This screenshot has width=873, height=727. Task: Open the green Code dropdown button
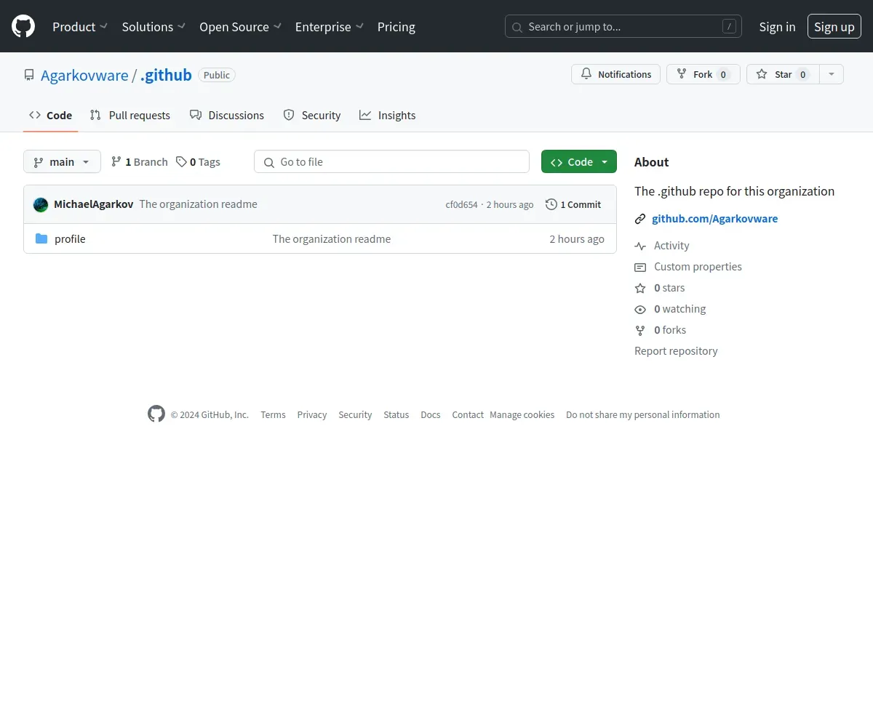(x=579, y=161)
